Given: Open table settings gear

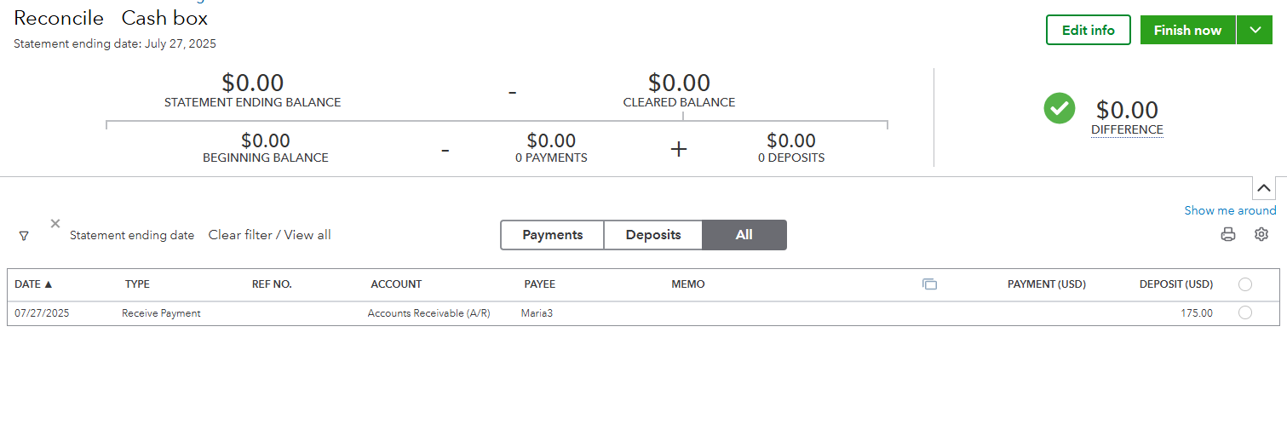Looking at the screenshot, I should coord(1261,234).
